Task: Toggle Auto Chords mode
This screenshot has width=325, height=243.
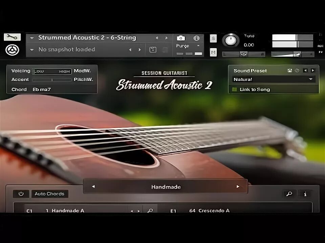Action: click(50, 194)
